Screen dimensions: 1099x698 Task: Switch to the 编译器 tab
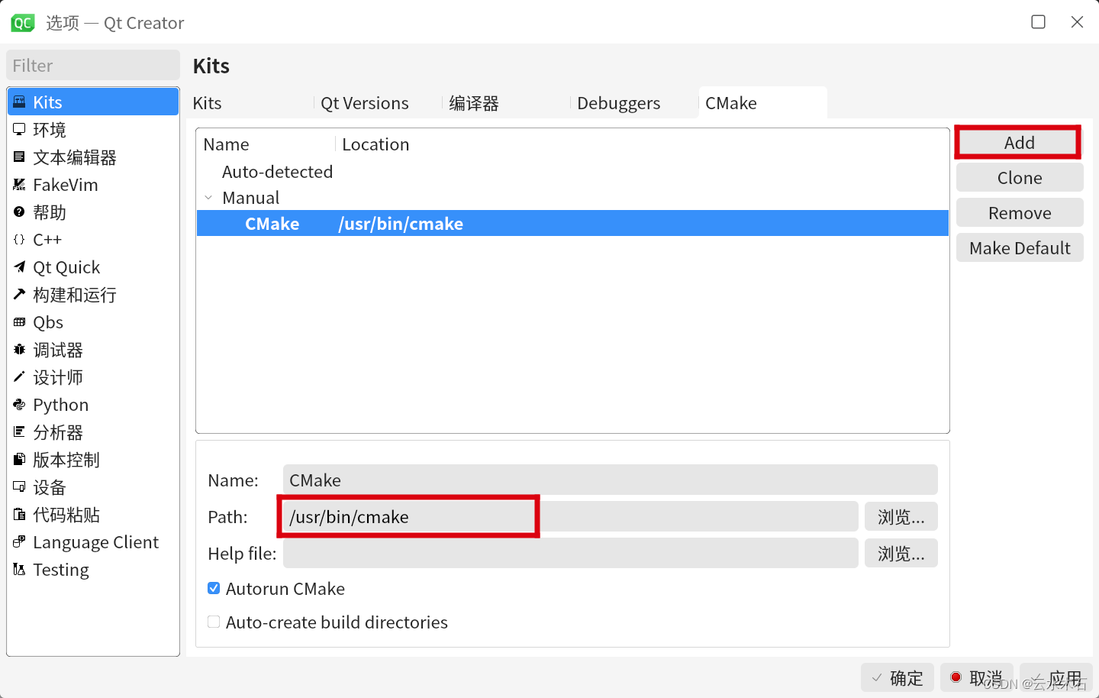pyautogui.click(x=505, y=103)
